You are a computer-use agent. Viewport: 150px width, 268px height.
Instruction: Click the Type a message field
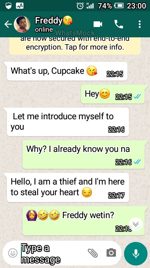(x=53, y=253)
